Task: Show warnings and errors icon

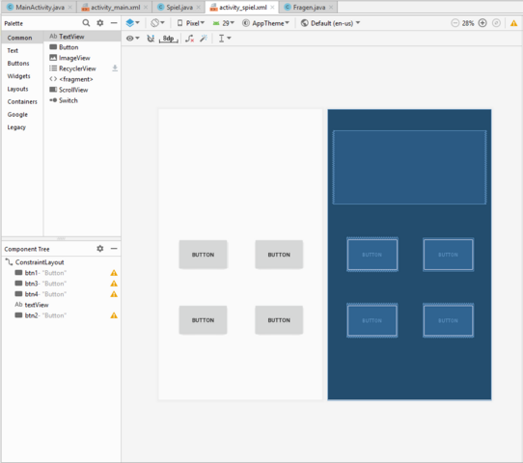Action: (513, 23)
